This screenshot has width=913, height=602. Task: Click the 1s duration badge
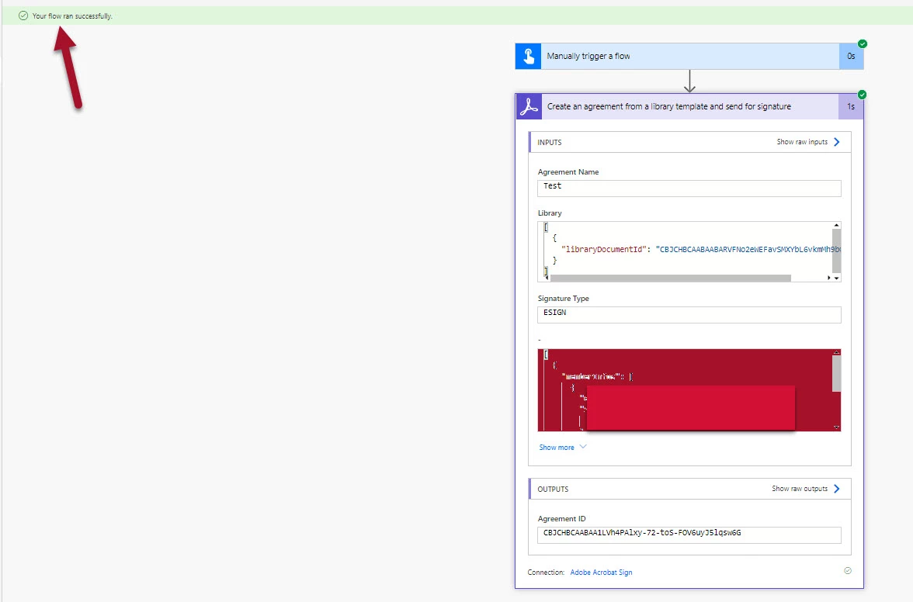(x=851, y=107)
